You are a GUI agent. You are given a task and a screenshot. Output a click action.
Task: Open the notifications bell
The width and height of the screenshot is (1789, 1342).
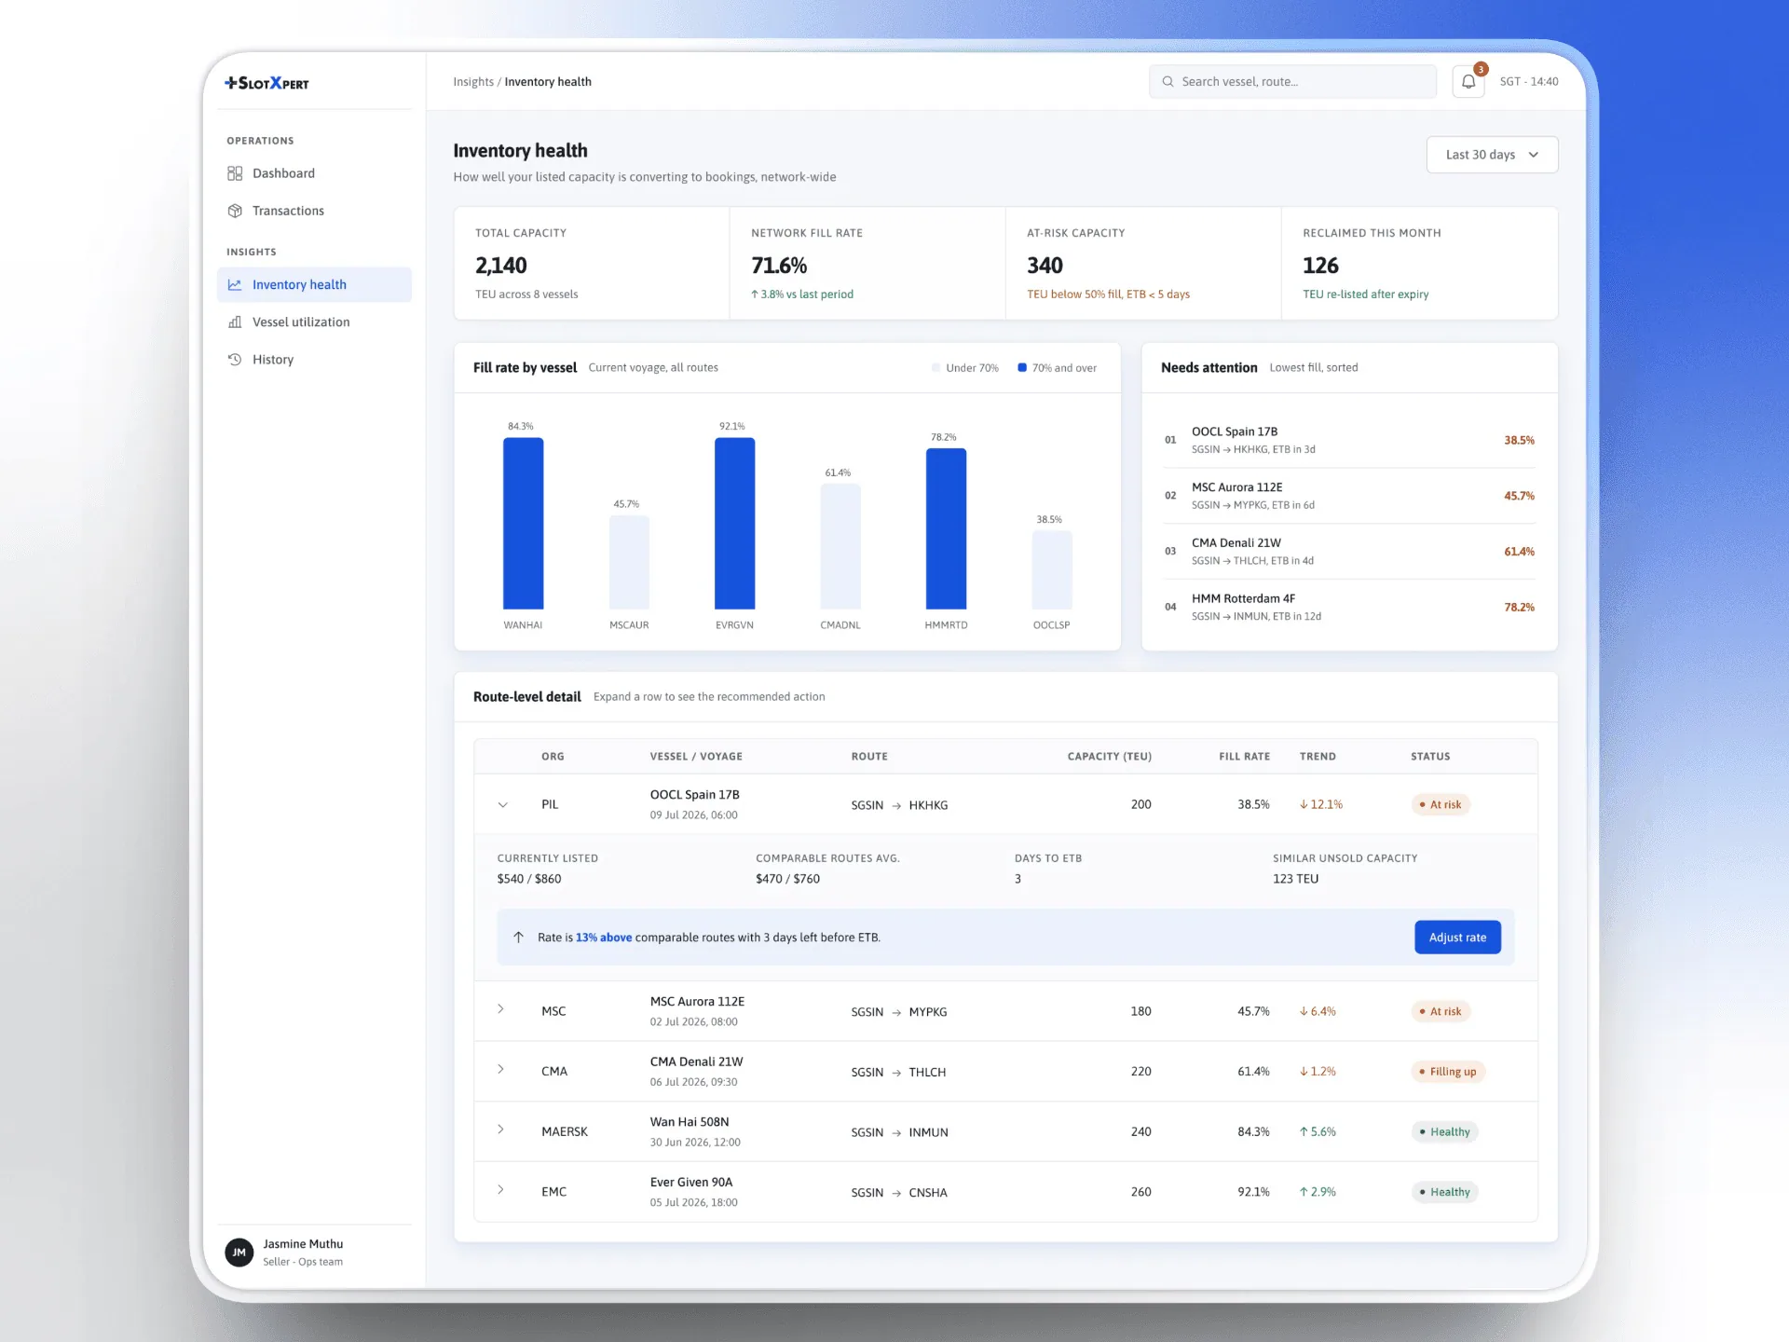click(1468, 82)
